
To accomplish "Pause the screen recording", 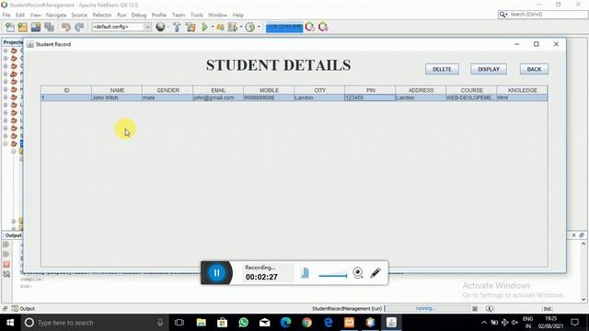I will click(217, 273).
